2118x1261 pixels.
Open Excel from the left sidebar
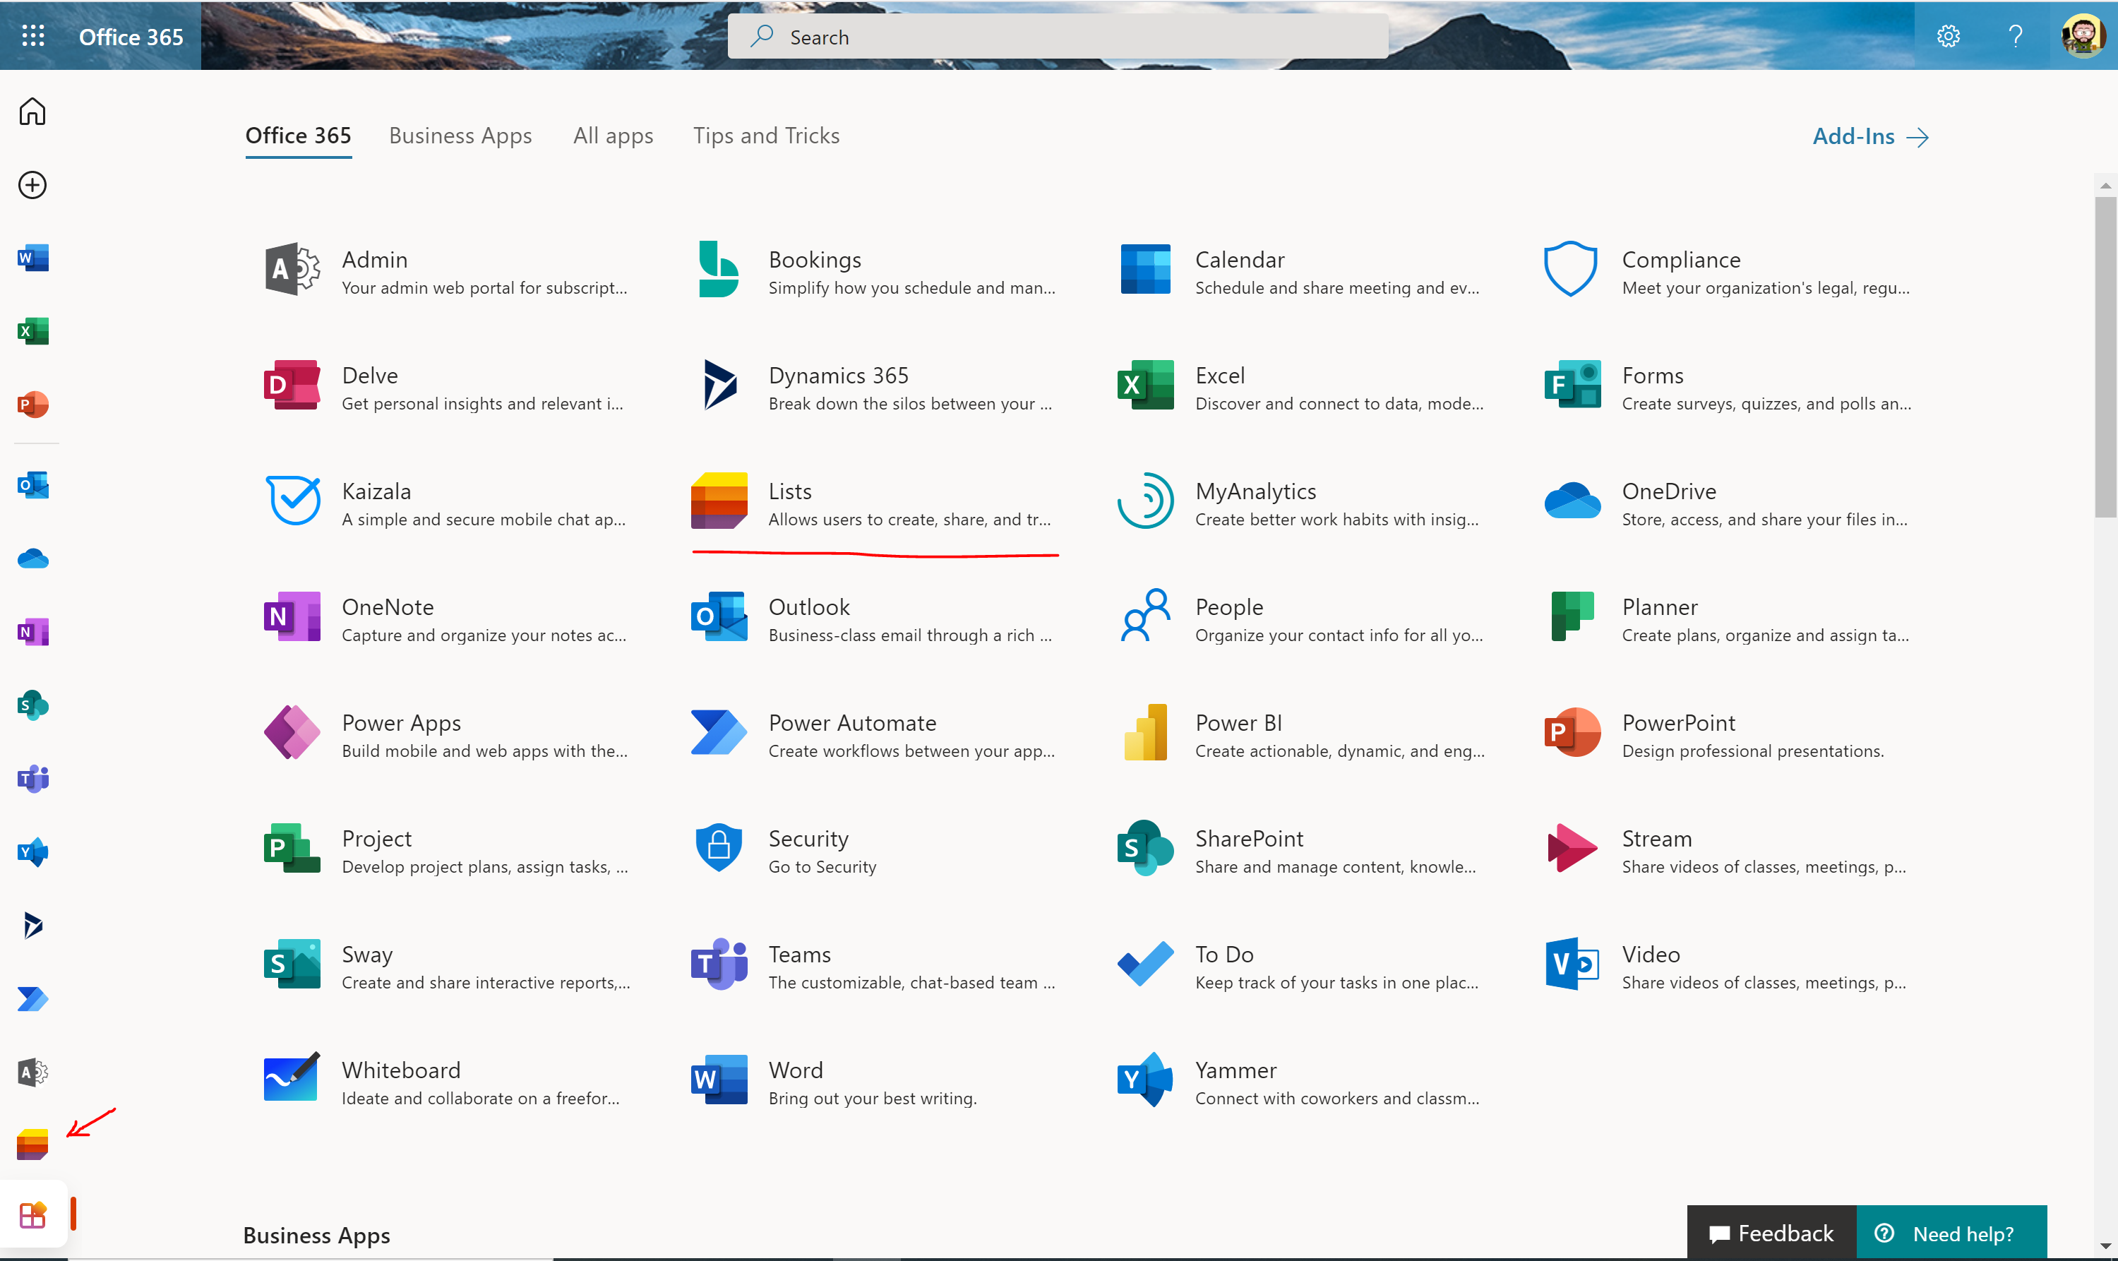[32, 331]
